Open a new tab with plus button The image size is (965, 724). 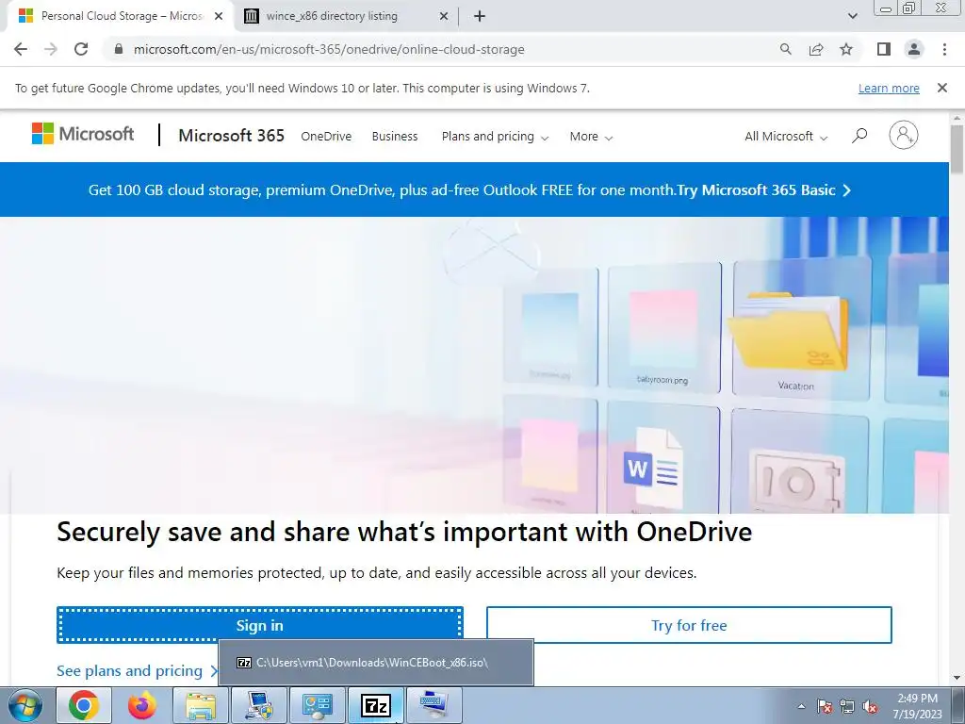click(x=480, y=16)
